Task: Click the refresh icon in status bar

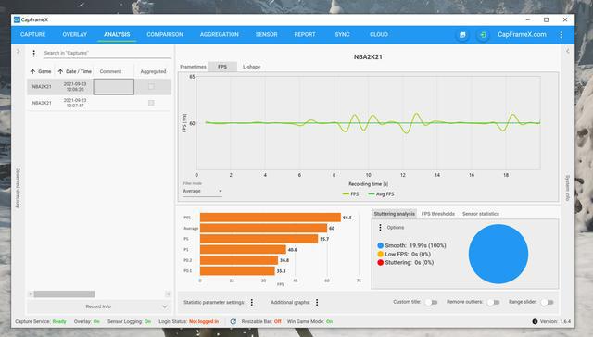Action: 233,321
